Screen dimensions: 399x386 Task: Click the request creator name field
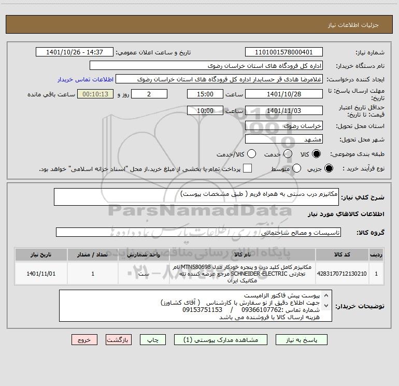pos(219,79)
